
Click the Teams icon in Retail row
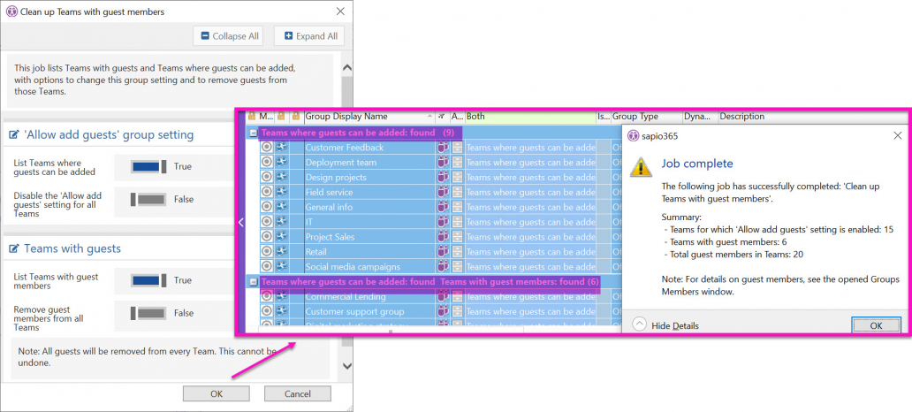(444, 252)
